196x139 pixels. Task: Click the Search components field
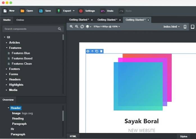coord(30,29)
